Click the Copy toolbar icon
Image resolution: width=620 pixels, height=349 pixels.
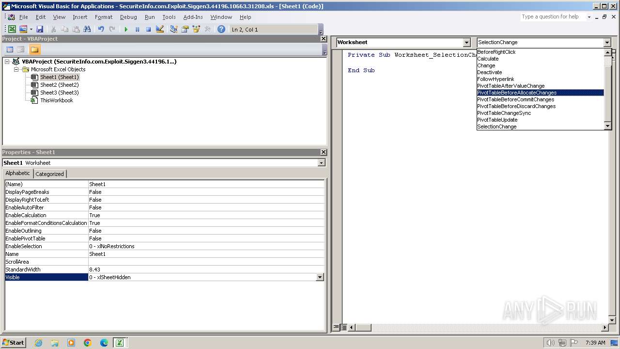click(x=65, y=29)
